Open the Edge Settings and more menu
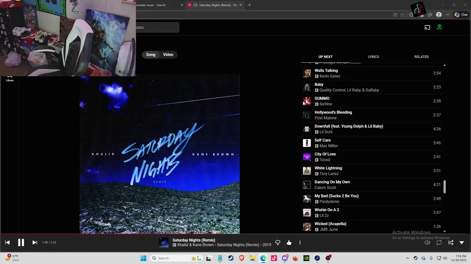This screenshot has width=471, height=264. pos(447,15)
